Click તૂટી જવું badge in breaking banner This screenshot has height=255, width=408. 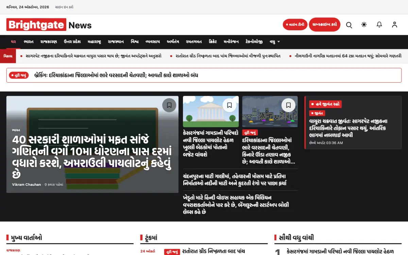coord(19,75)
